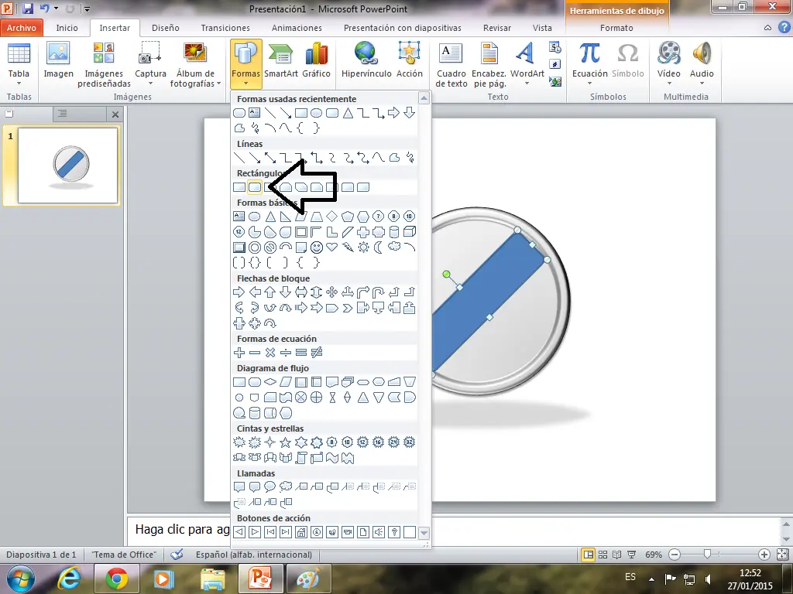Switch to the outline pane tab
The image size is (793, 594).
pos(62,114)
